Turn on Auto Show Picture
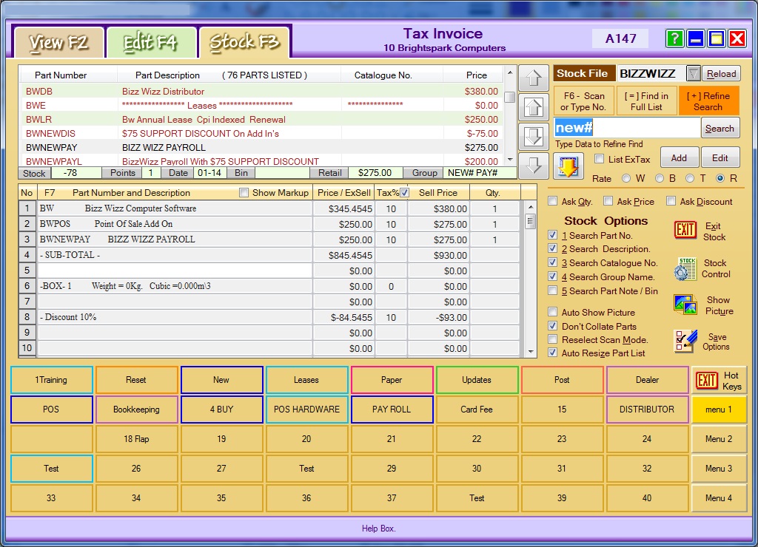 552,312
